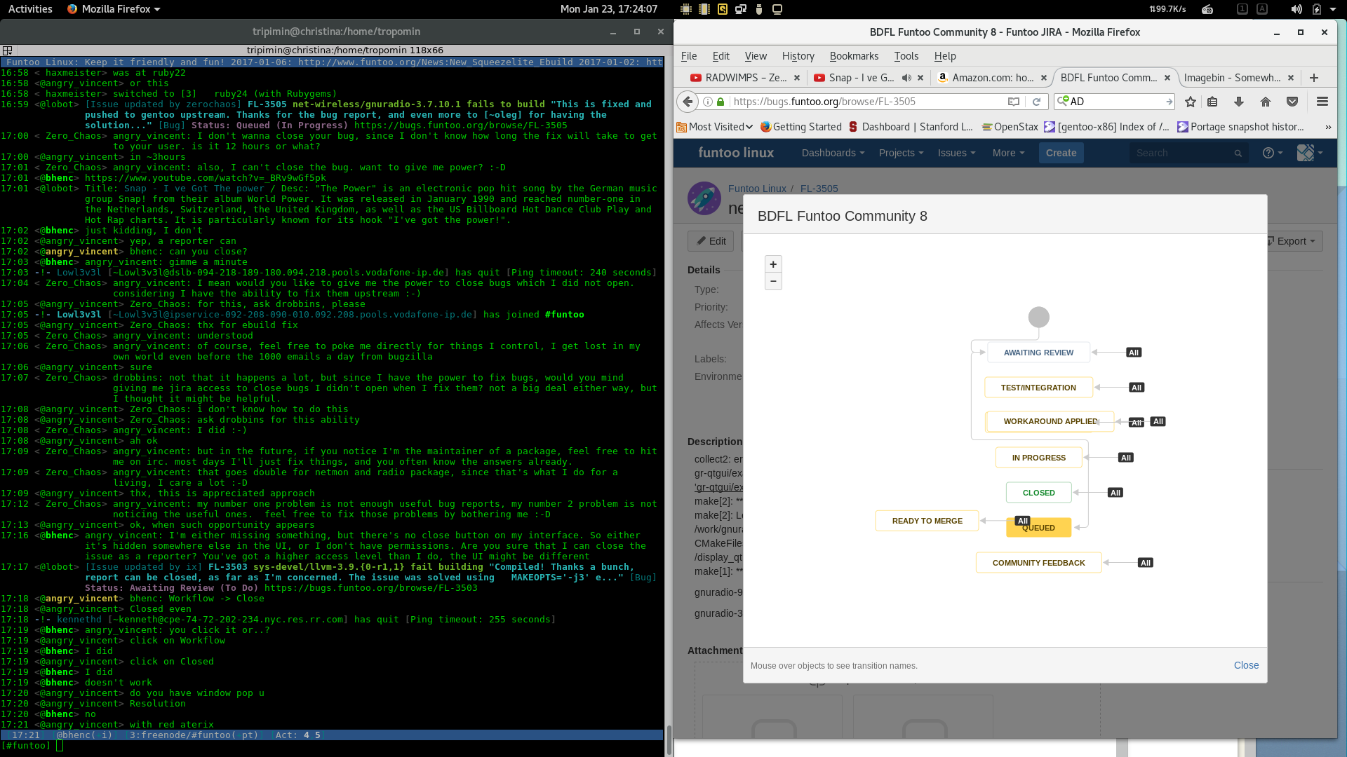The image size is (1347, 757).
Task: Open the Firefox bookmarks list icon
Action: (1212, 102)
